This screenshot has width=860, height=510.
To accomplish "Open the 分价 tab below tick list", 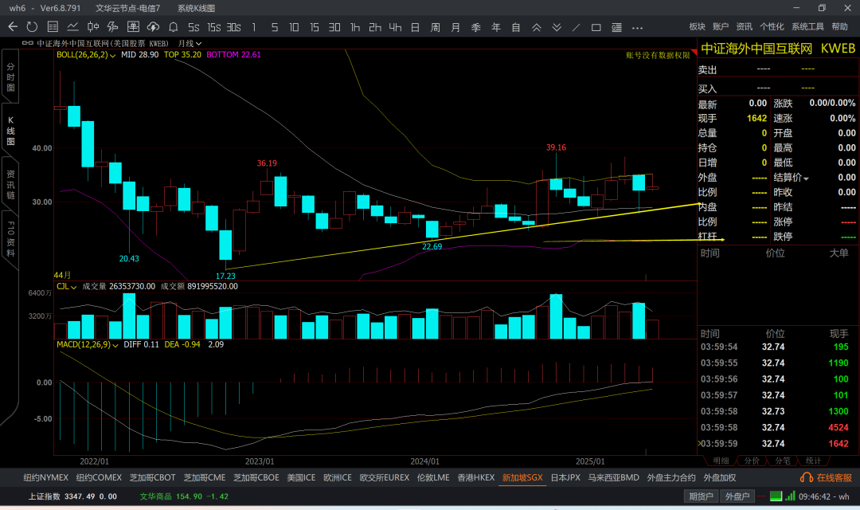I will coord(752,461).
